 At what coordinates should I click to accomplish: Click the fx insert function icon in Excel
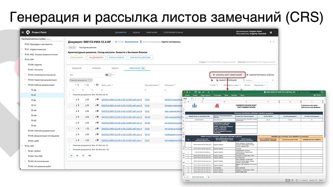point(203,99)
